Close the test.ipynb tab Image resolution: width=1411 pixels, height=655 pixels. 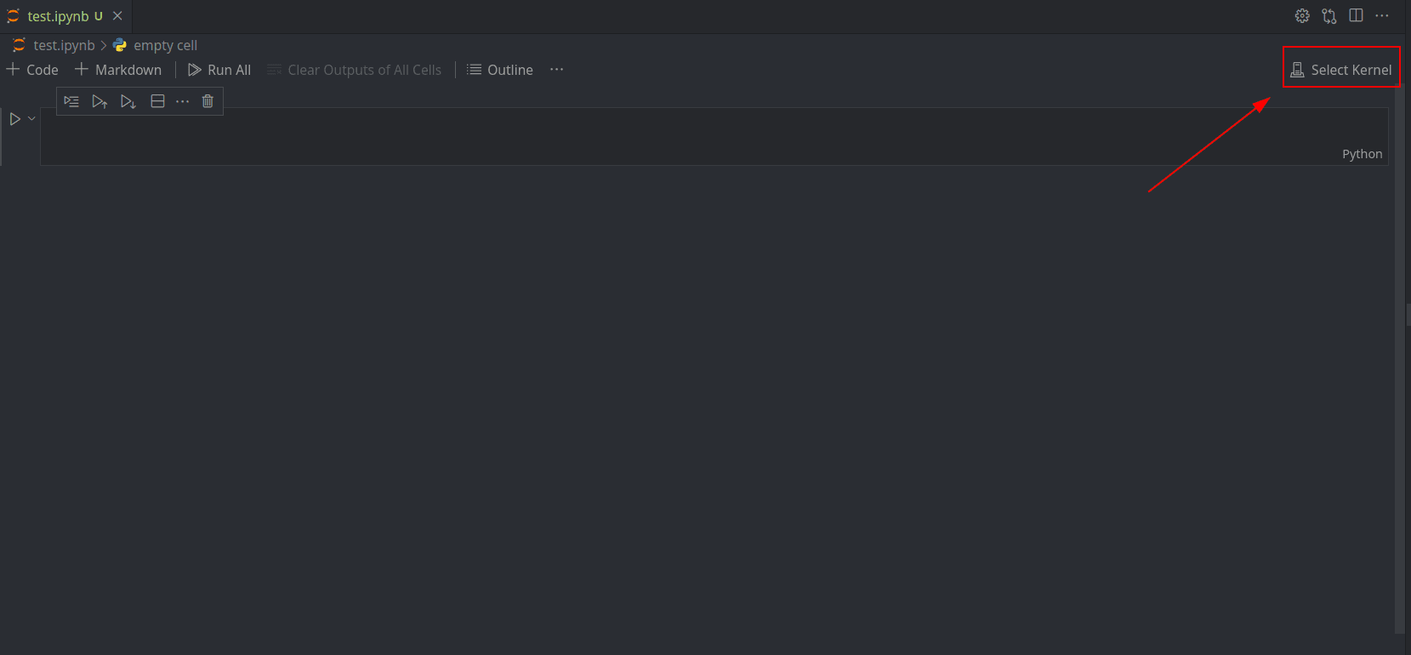tap(117, 16)
